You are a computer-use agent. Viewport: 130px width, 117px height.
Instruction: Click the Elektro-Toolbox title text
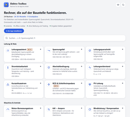[x=18, y=4]
